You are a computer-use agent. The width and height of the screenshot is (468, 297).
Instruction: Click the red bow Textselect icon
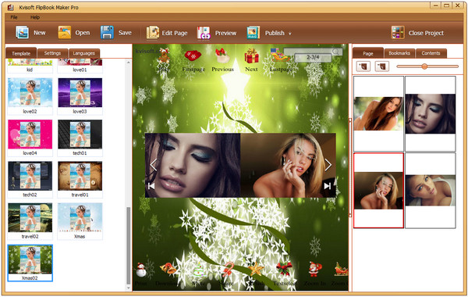(x=284, y=269)
